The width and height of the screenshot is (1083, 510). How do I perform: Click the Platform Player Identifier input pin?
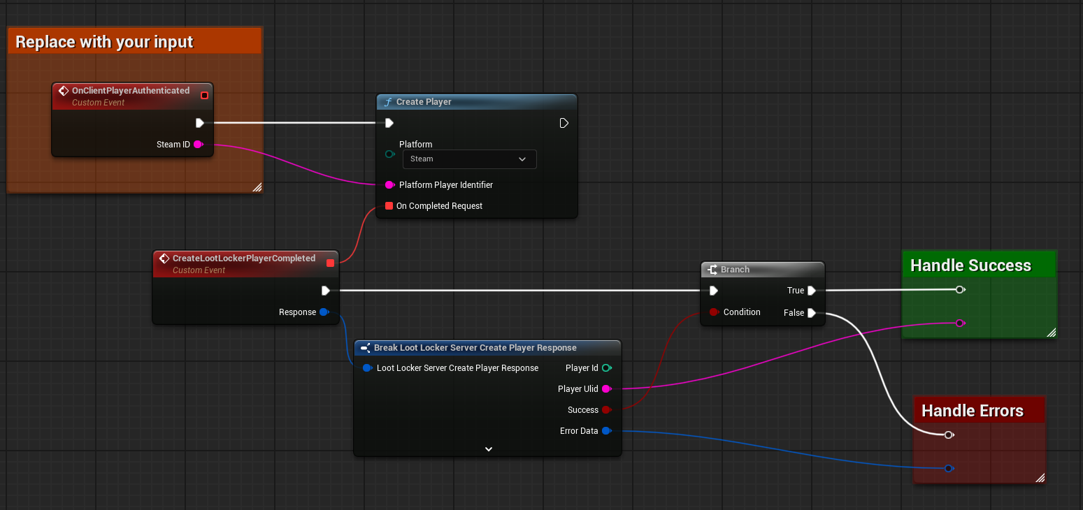pos(389,185)
